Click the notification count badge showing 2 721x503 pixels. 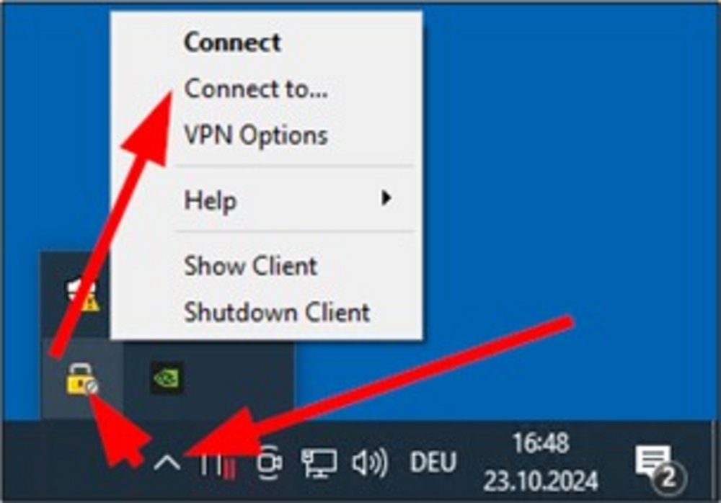click(671, 478)
